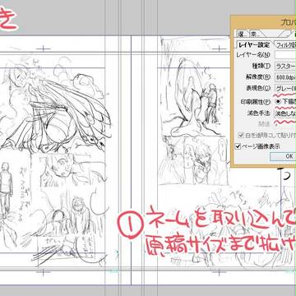The height and width of the screenshot is (296, 296).
Task: Confirm the dialog with the OK button
Action: (x=283, y=156)
